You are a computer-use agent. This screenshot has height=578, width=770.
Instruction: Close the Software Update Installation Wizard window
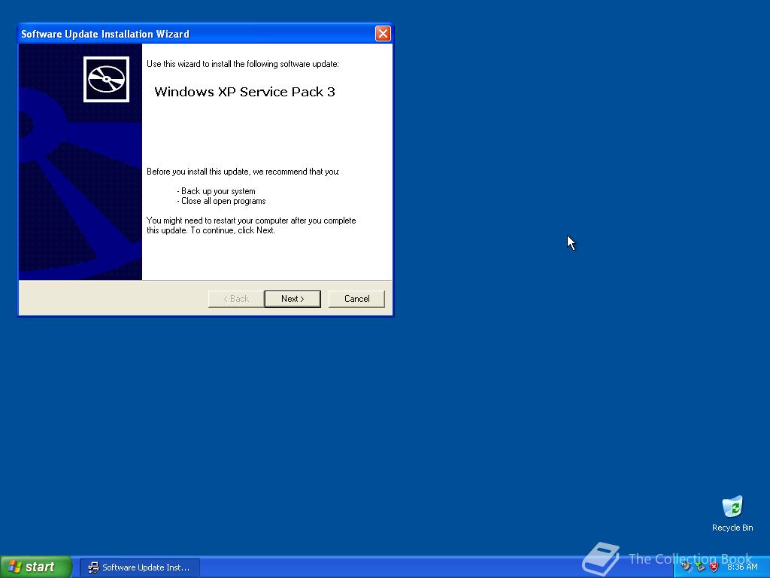(383, 33)
